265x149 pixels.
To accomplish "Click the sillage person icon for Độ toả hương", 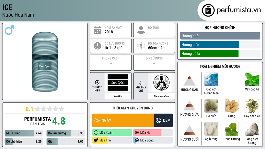I will [141, 46].
